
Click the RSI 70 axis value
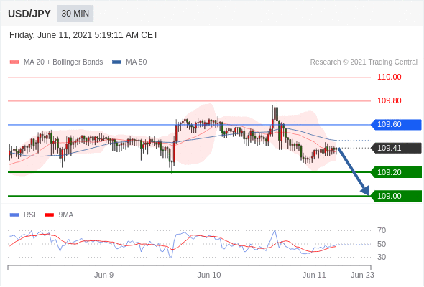[x=382, y=230]
